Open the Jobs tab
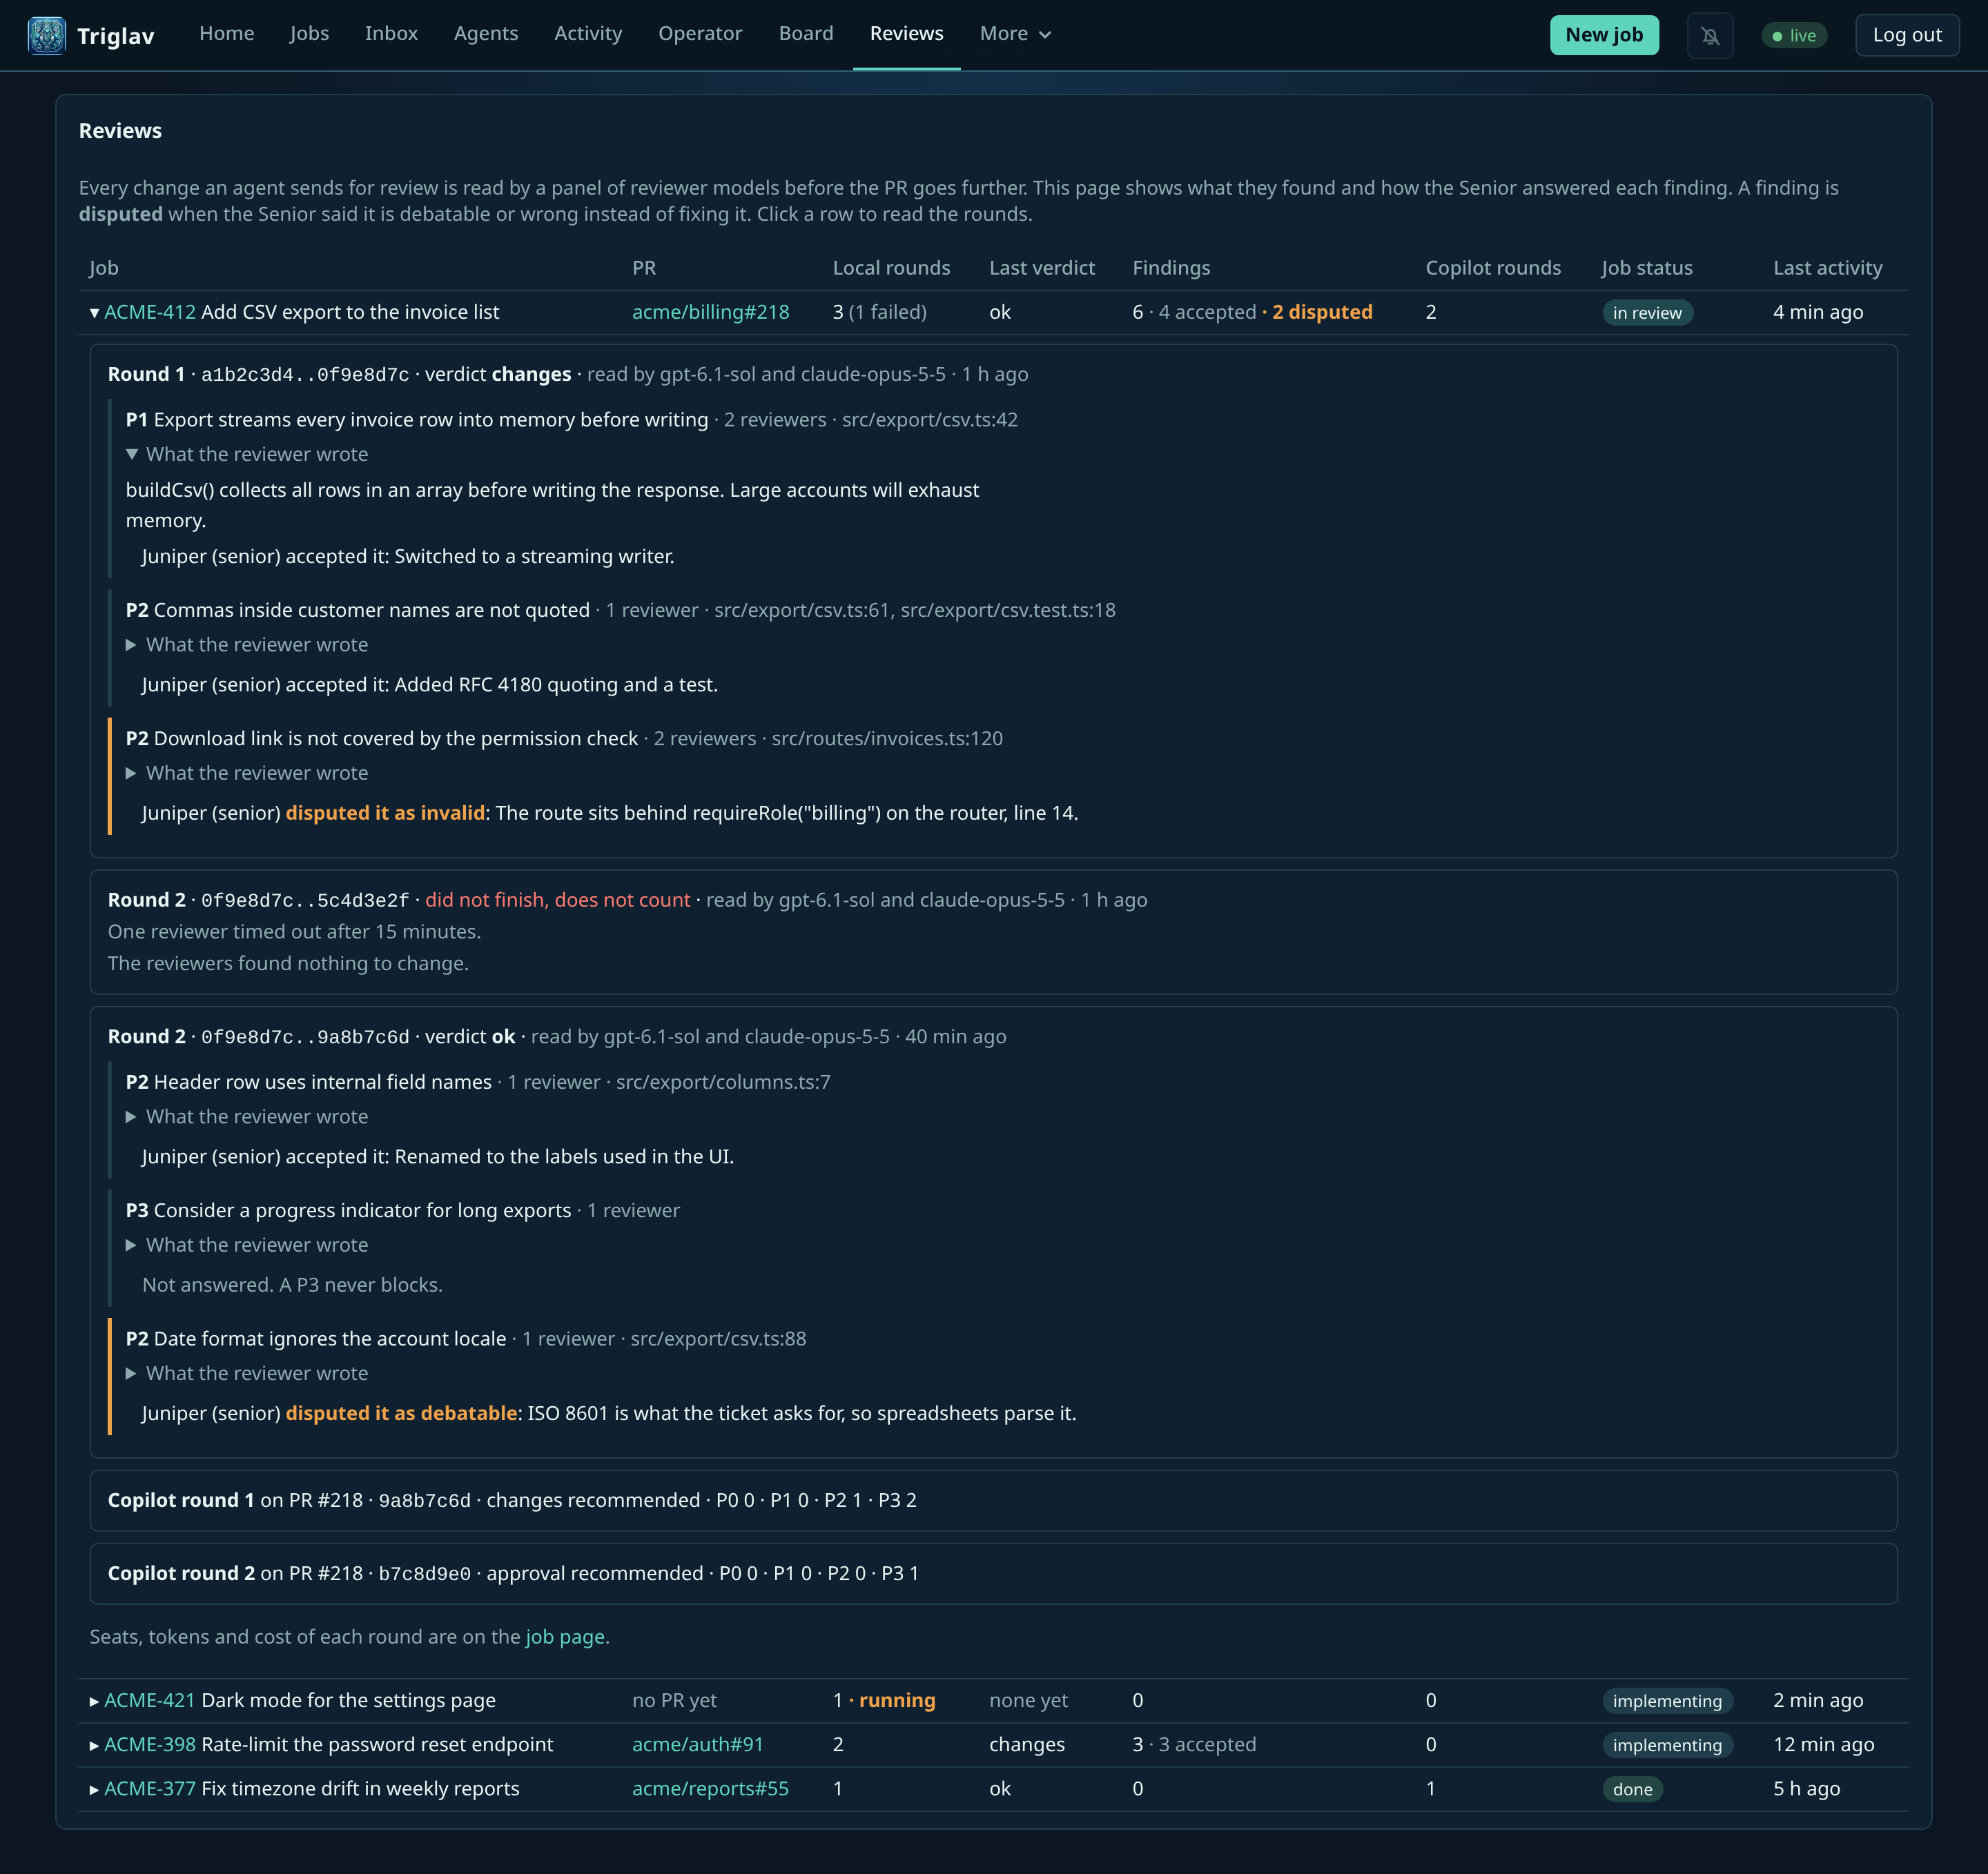Image resolution: width=1988 pixels, height=1874 pixels. [x=310, y=34]
